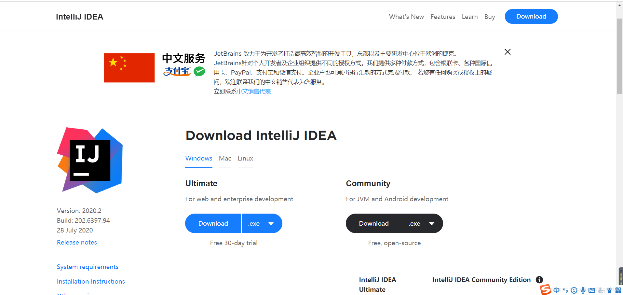Screen dimensions: 623x295
Task: Open Learn in top navigation
Action: 470,17
